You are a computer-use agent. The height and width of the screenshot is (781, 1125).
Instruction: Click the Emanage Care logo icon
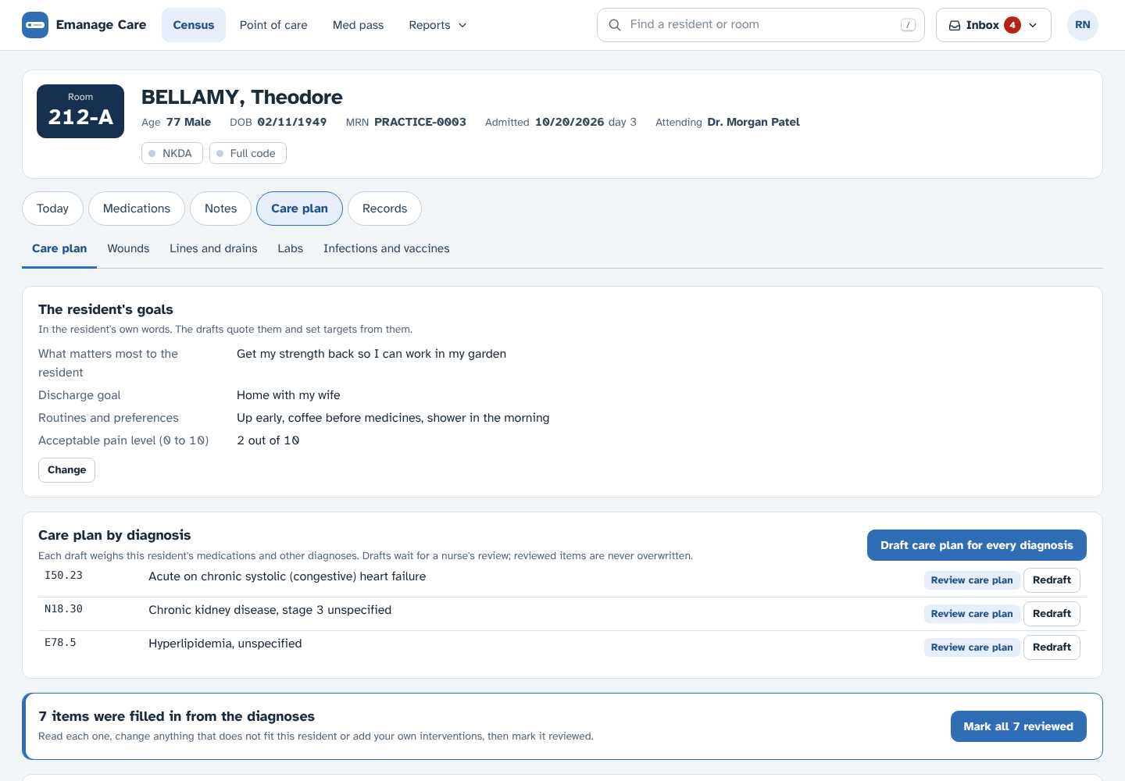(35, 25)
